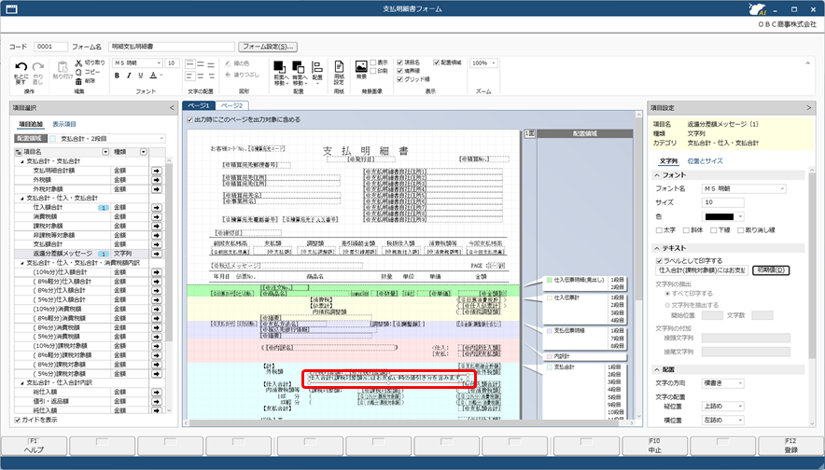Toggle グリッド線 display checkbox

(x=399, y=79)
